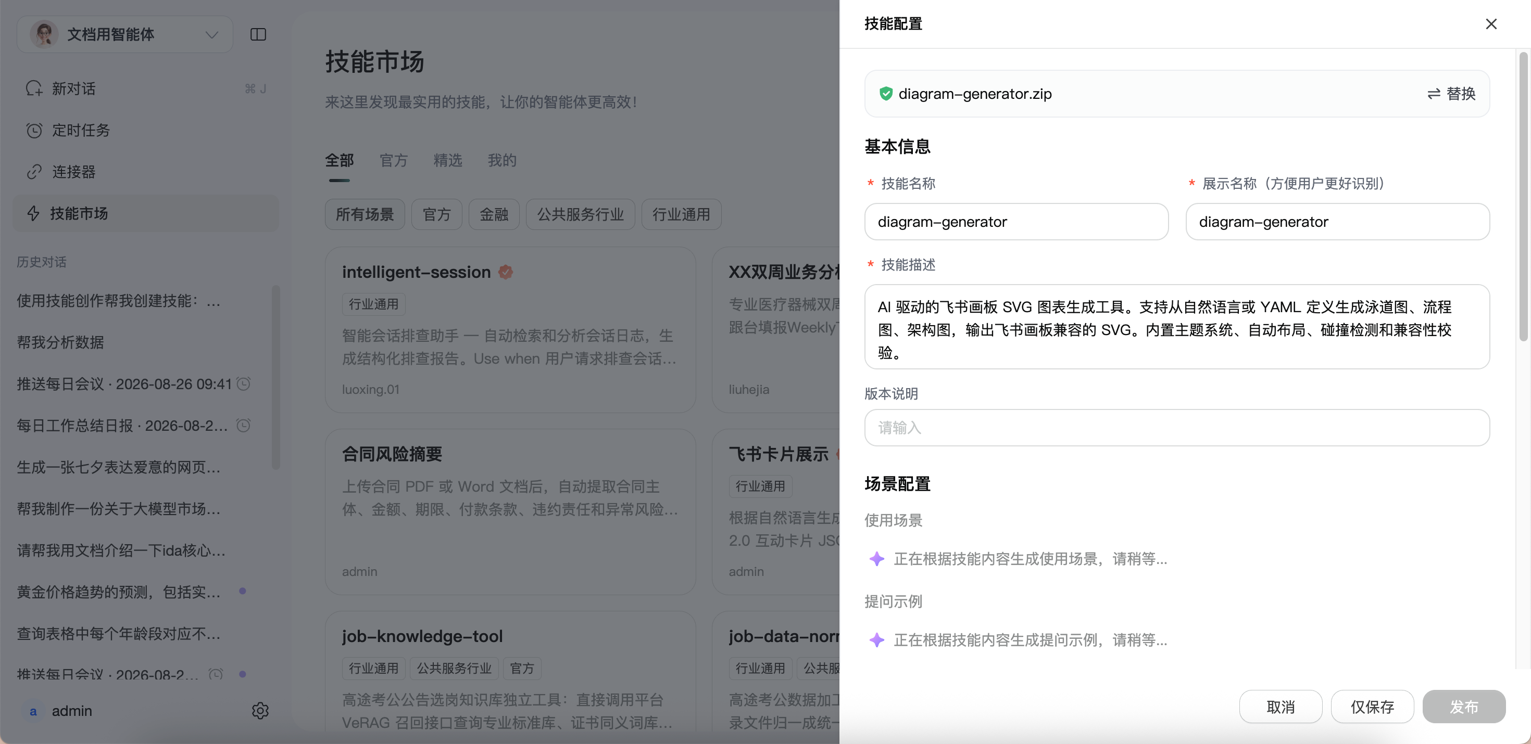The width and height of the screenshot is (1531, 744).
Task: Select the 金融 scene filter
Action: [494, 214]
